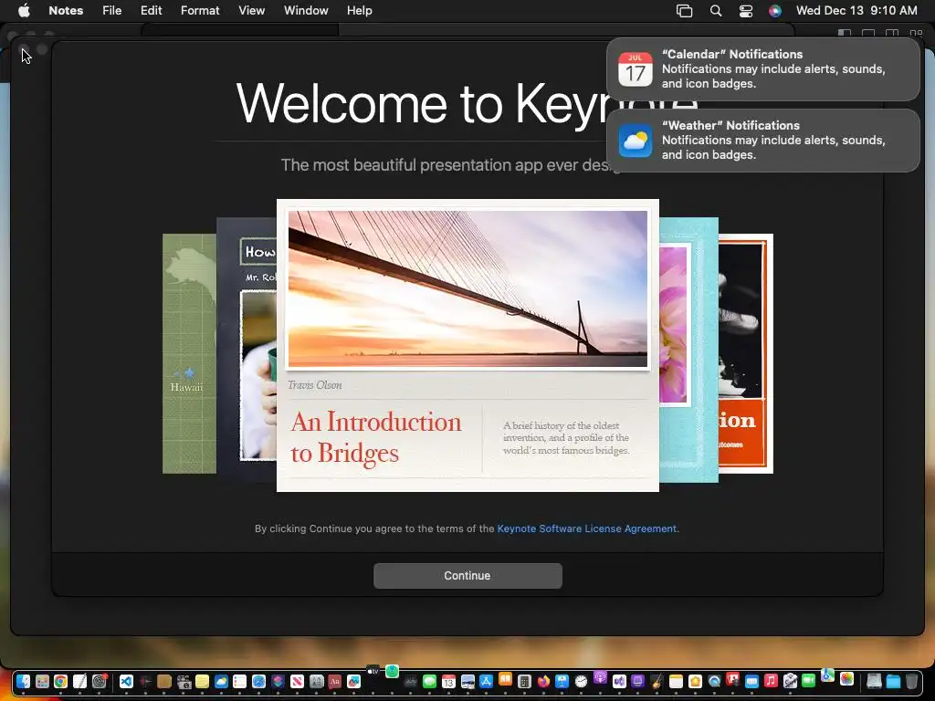The height and width of the screenshot is (701, 935).
Task: Open Messages from the Dock
Action: pyautogui.click(x=429, y=681)
